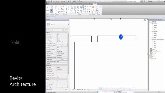
Task: Click the Join geometry tool
Action: point(63,12)
